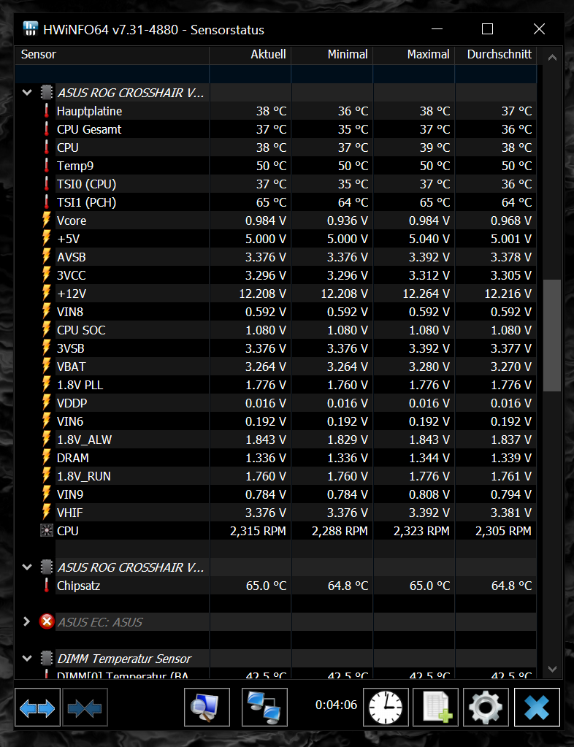The height and width of the screenshot is (747, 574).
Task: Click chip icon of DIMM Temperatur Sensor
Action: [46, 659]
